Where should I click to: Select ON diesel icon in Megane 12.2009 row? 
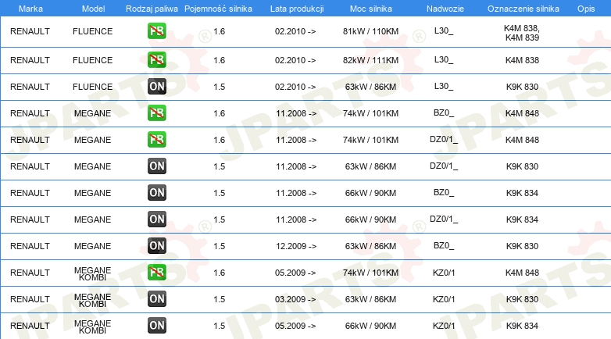point(157,246)
